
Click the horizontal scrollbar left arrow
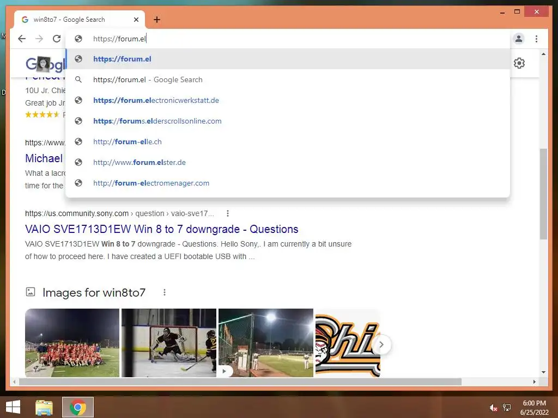(x=14, y=382)
